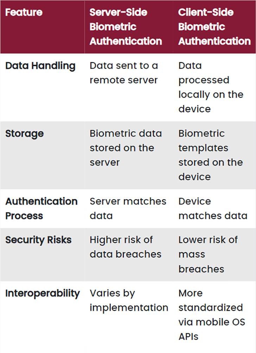Click 'Data sent to a remote server' cell

(x=124, y=73)
